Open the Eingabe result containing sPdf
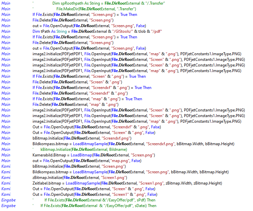 tap(100, 200)
